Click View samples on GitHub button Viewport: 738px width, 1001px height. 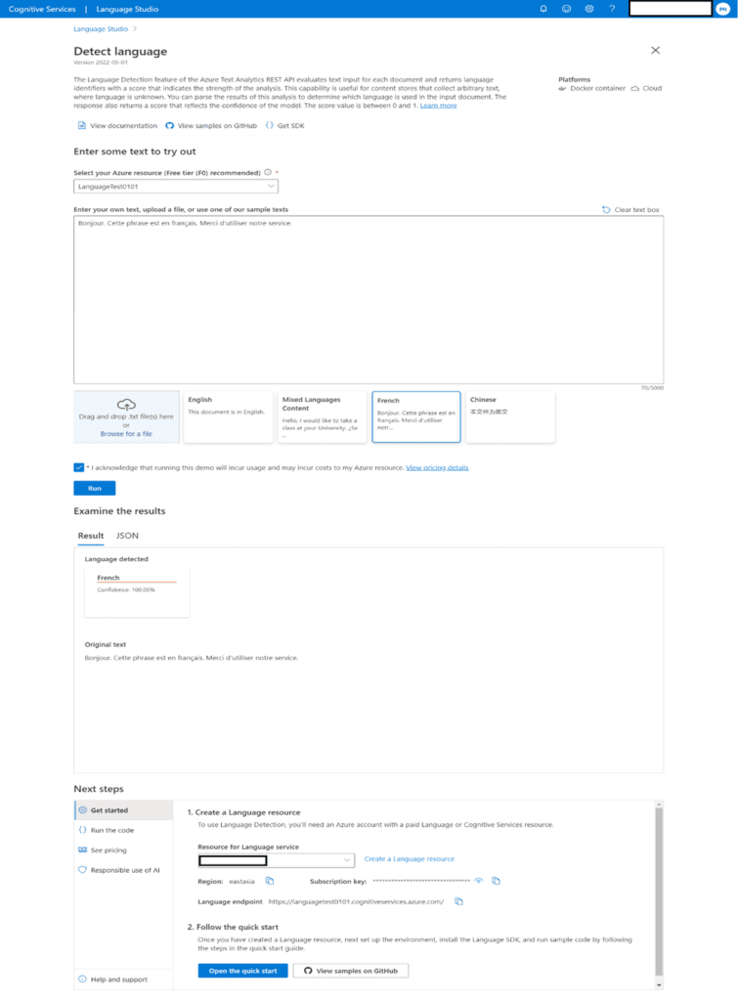351,971
